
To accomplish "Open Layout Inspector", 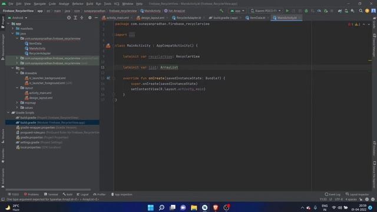I will pos(357,194).
